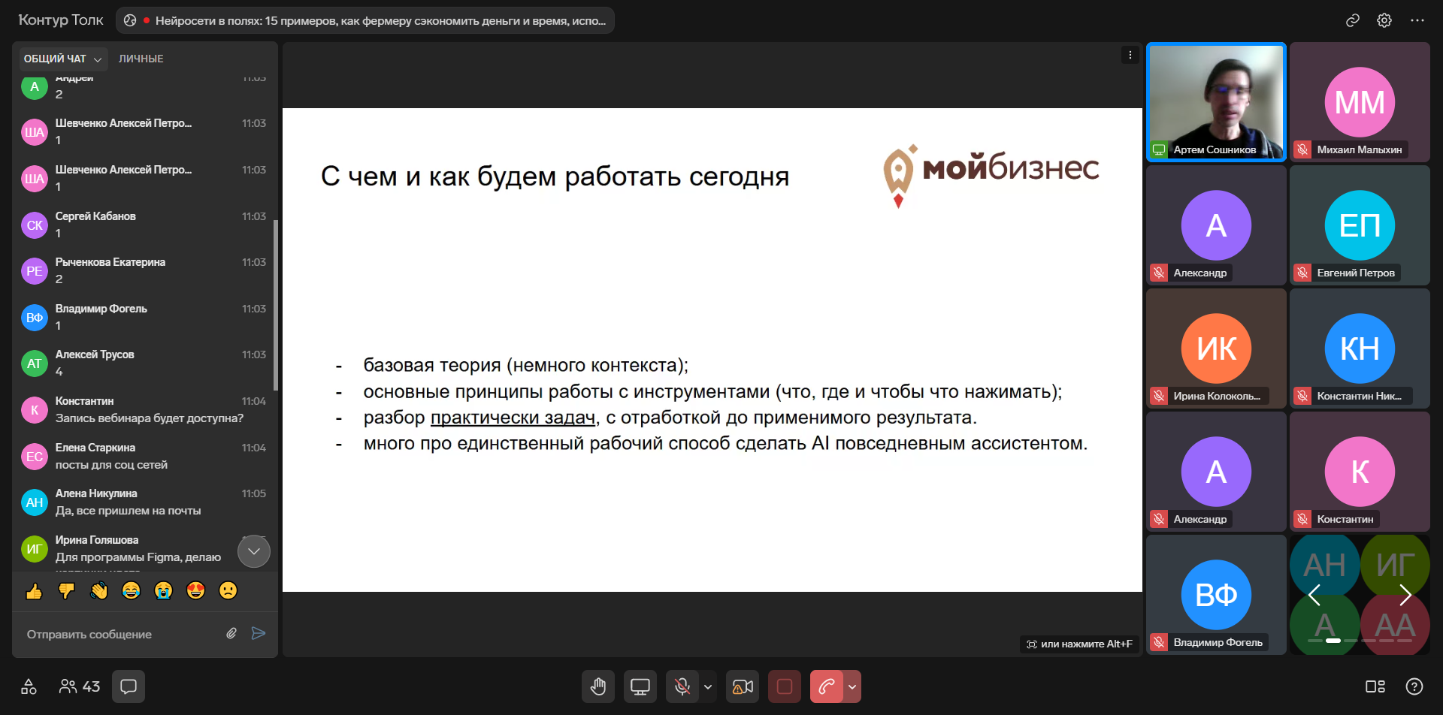Send thumbs up reaction
Image resolution: width=1443 pixels, height=715 pixels.
tap(35, 591)
